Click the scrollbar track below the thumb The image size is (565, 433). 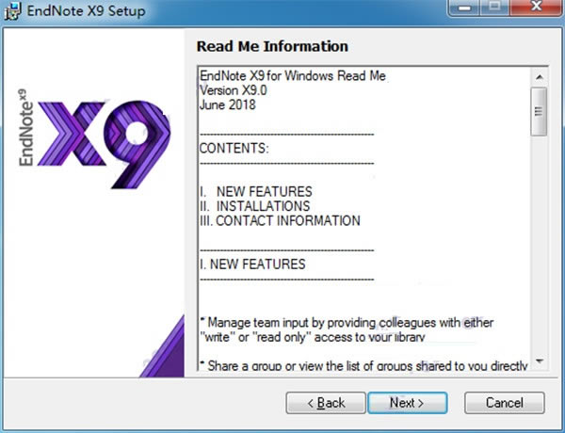pyautogui.click(x=539, y=245)
